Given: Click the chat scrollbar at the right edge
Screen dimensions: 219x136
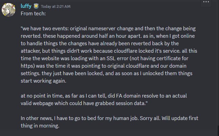Looking at the screenshot, I should [x=218, y=131].
